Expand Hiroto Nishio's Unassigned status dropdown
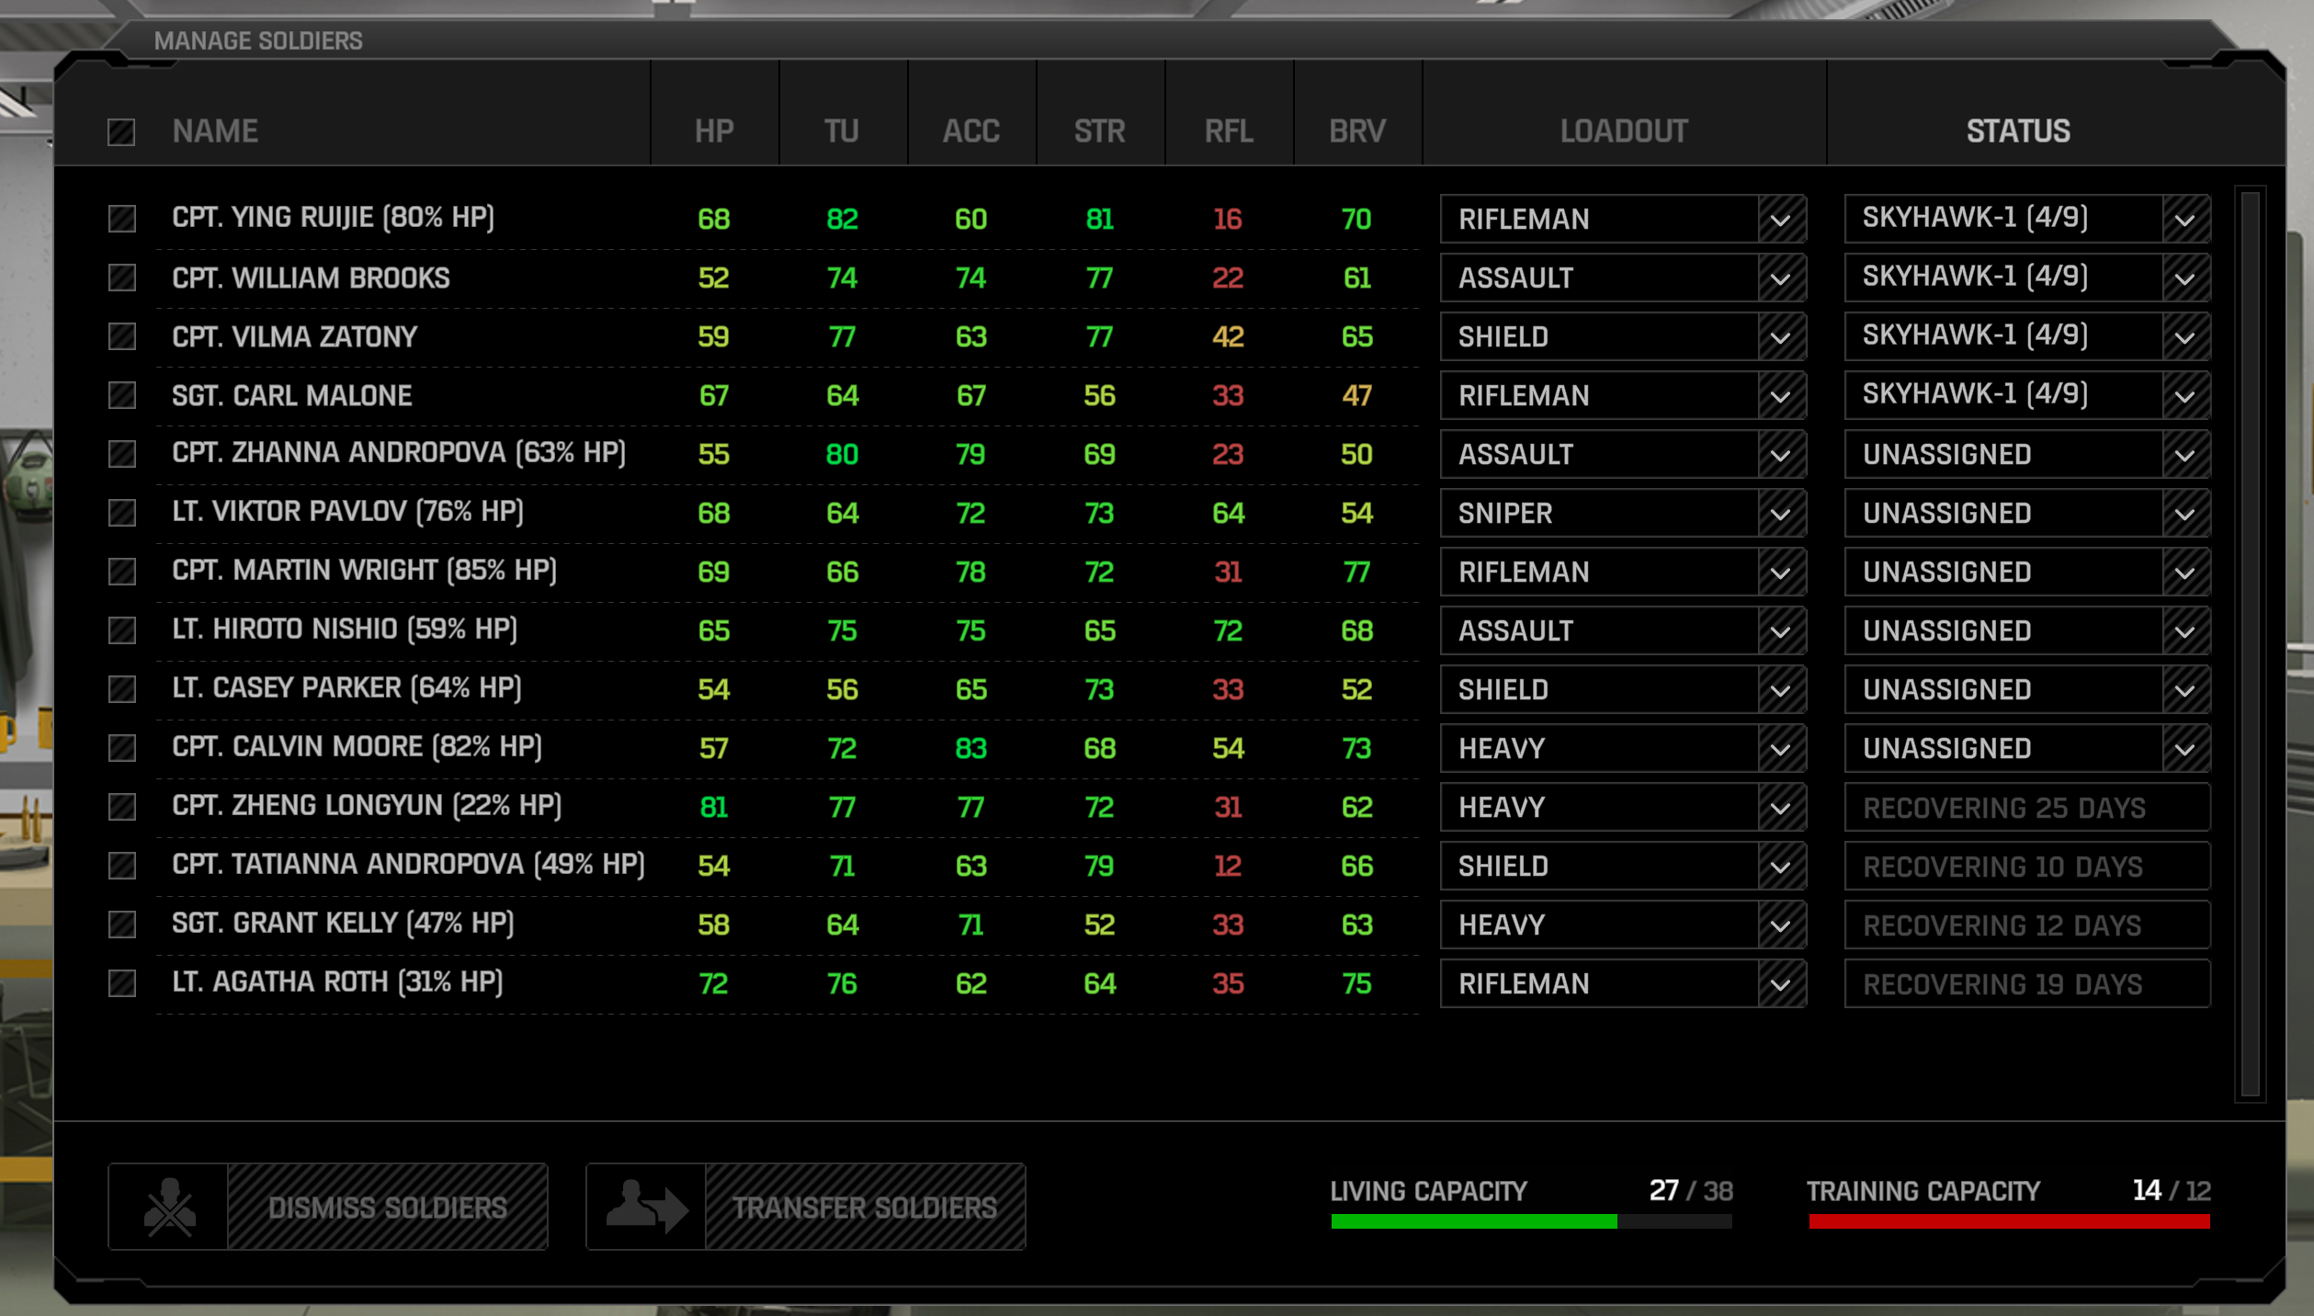This screenshot has width=2314, height=1316. tap(2027, 630)
